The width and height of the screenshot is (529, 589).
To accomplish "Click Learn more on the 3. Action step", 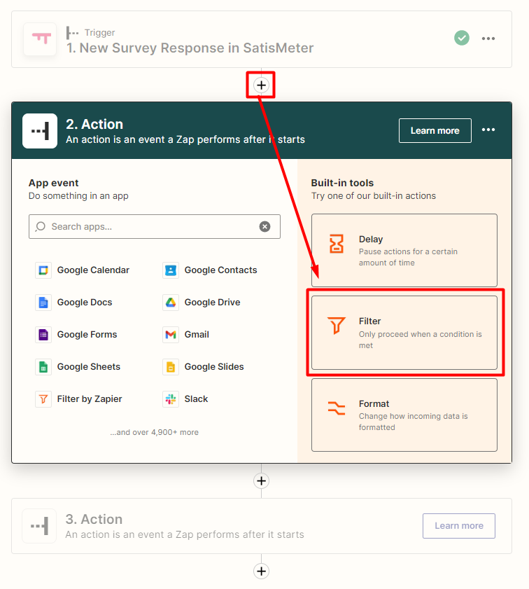I will coord(459,526).
